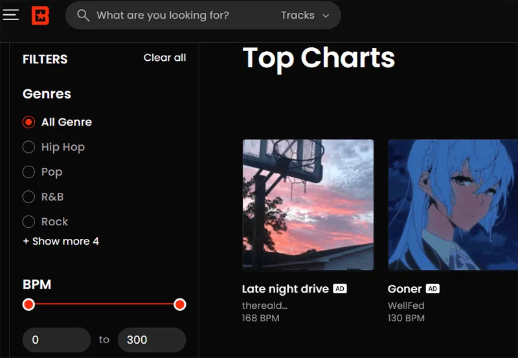Choose the Pop genre option
The height and width of the screenshot is (358, 518).
coord(28,172)
